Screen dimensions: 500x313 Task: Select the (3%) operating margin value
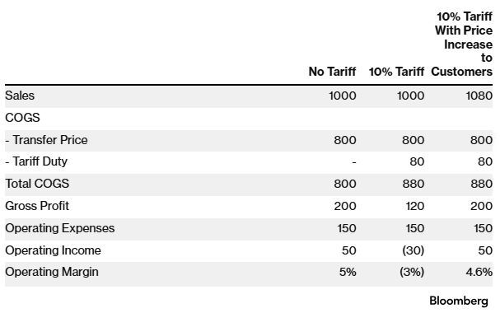412,272
